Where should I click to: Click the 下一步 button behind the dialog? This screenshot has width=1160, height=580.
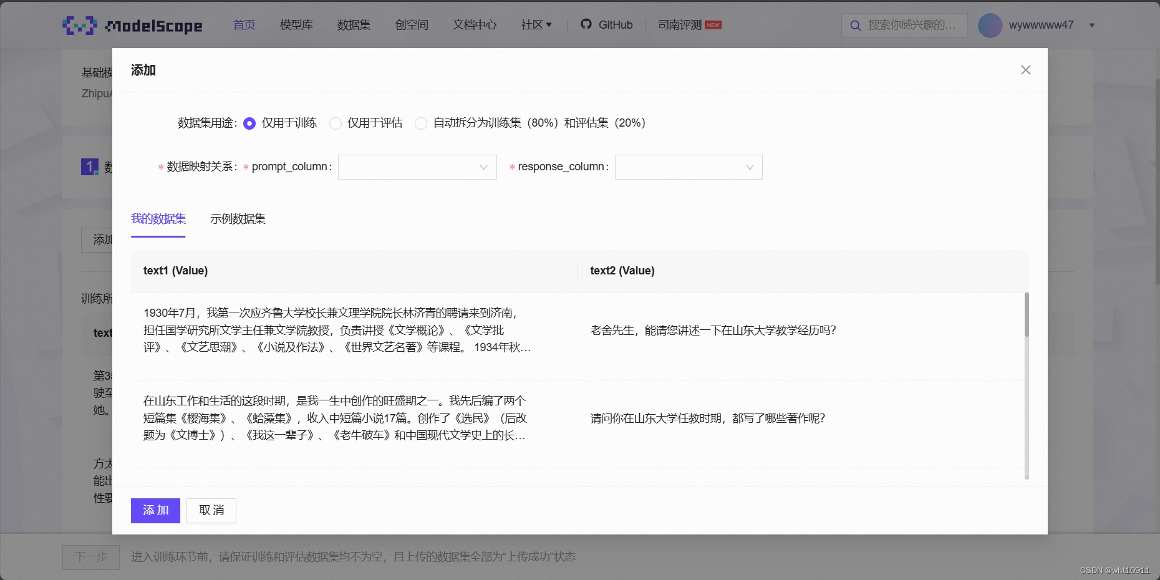pyautogui.click(x=91, y=557)
